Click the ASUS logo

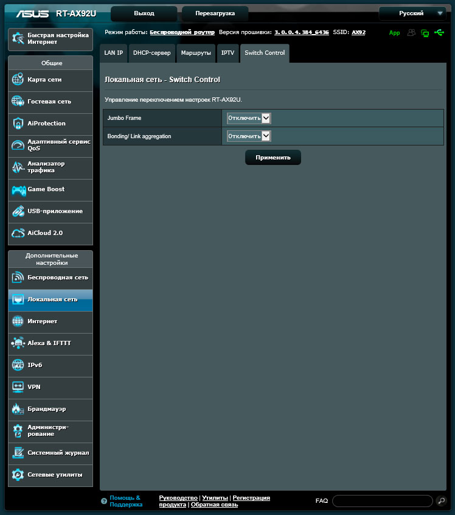tap(32, 14)
